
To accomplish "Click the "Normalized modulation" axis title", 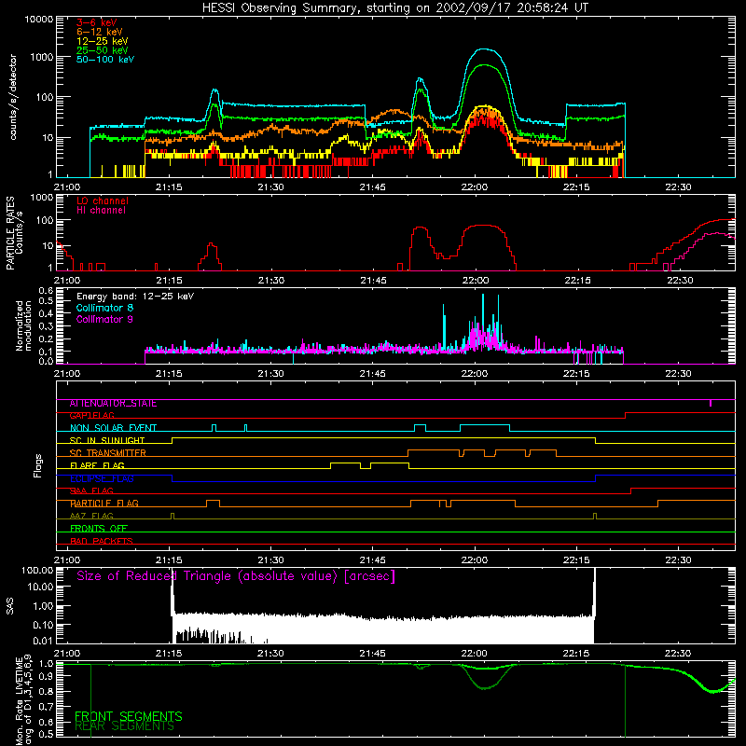I will pyautogui.click(x=23, y=325).
